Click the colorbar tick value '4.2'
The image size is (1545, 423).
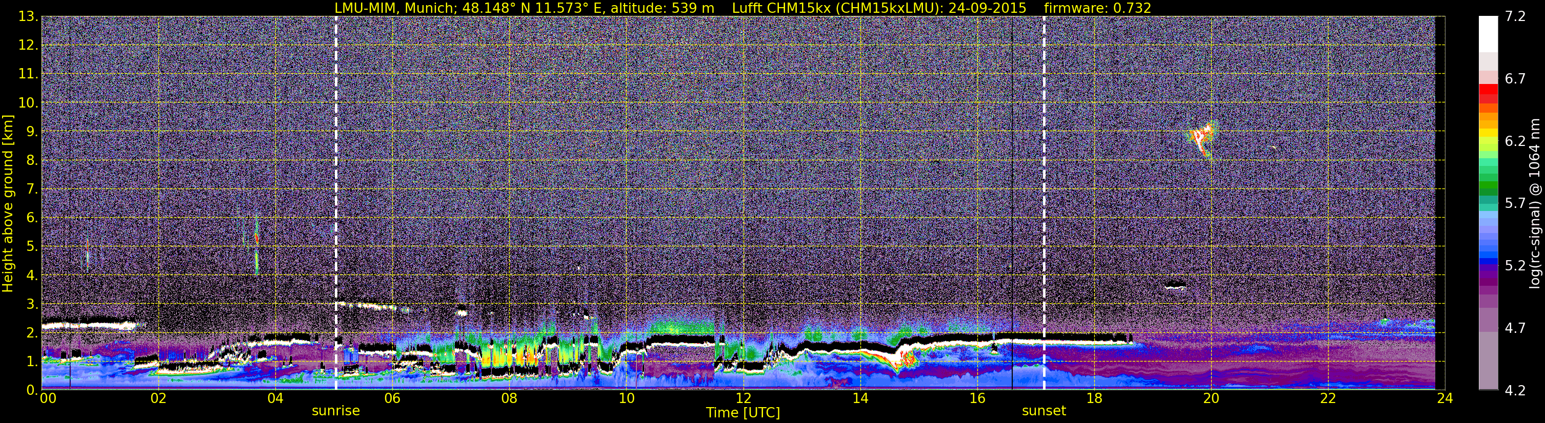point(1515,391)
